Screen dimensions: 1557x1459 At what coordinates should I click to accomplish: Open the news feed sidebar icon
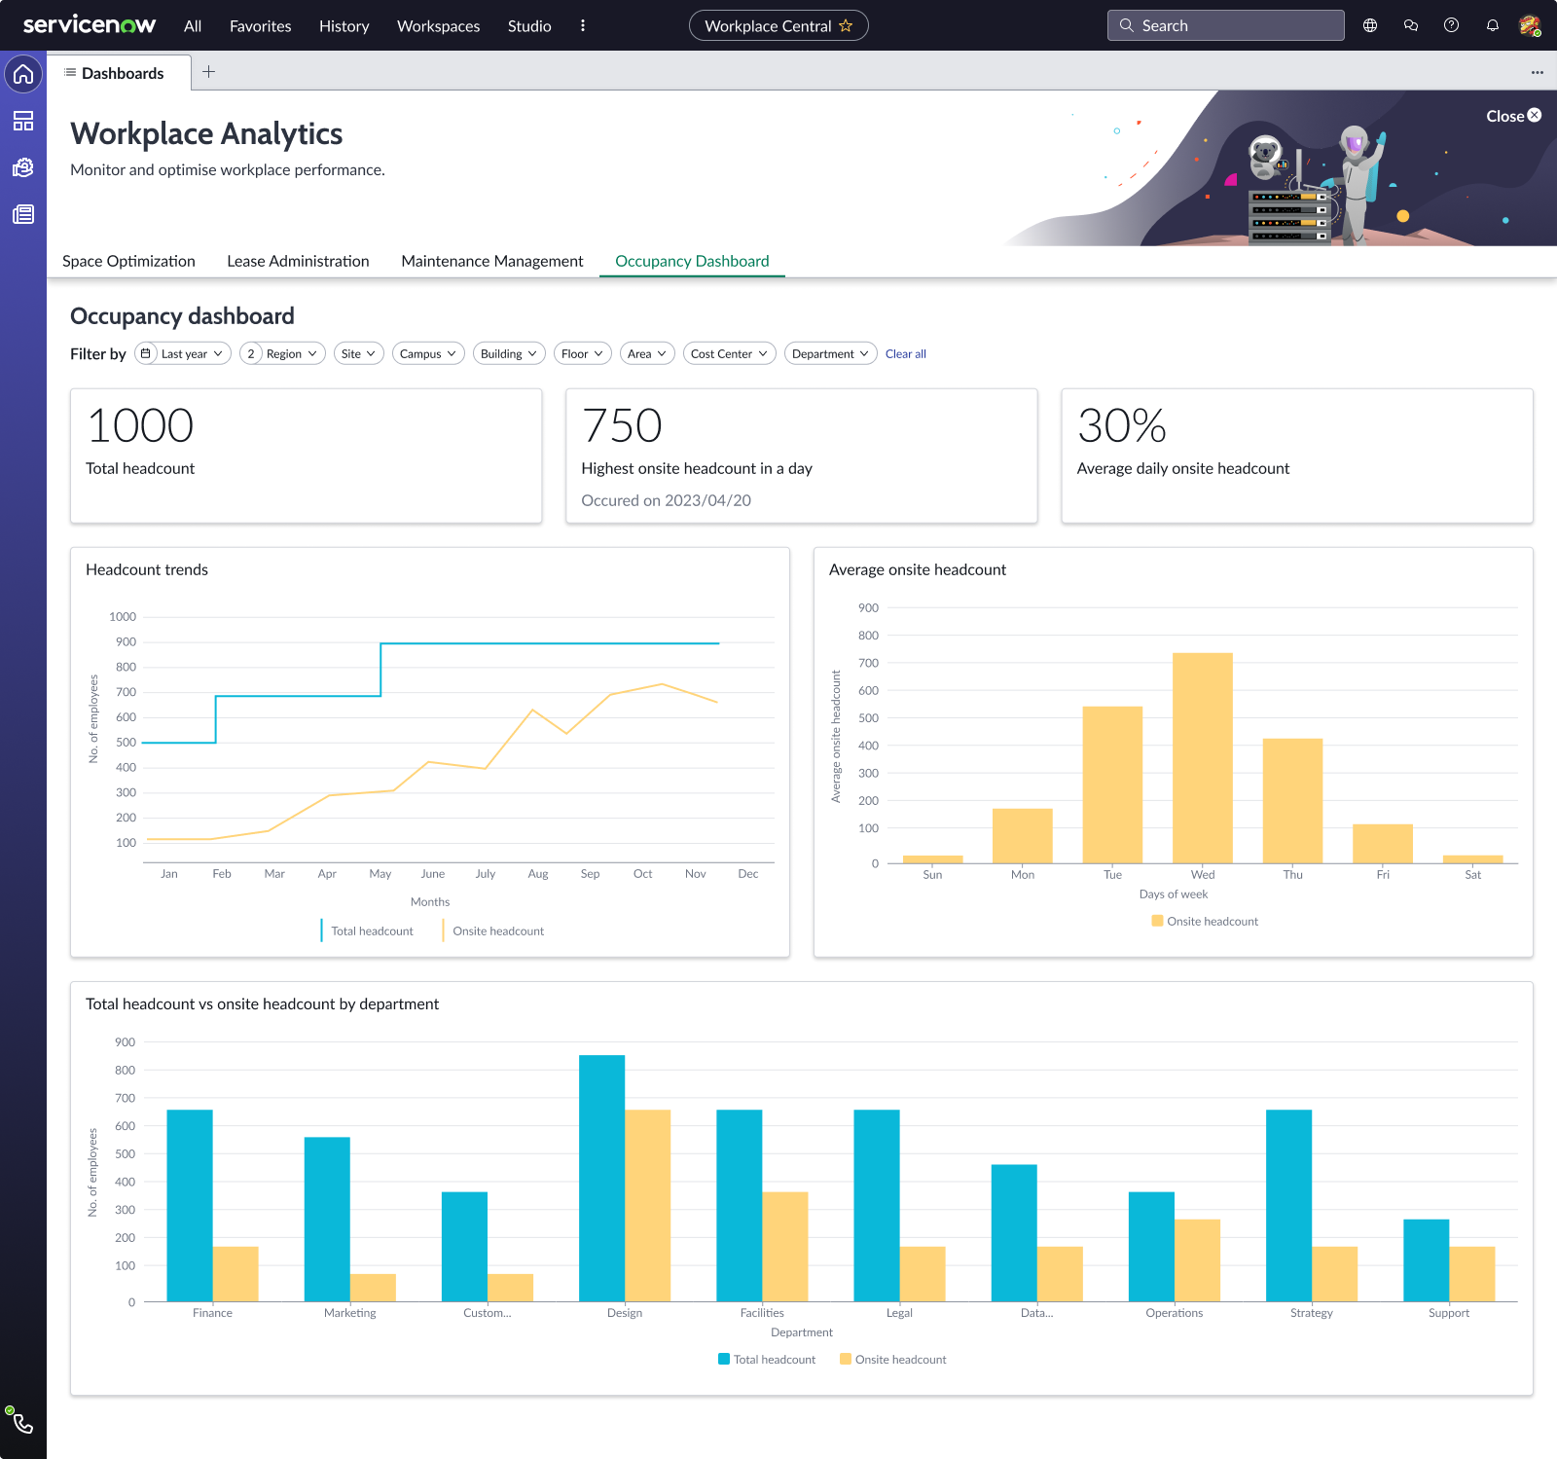click(23, 214)
